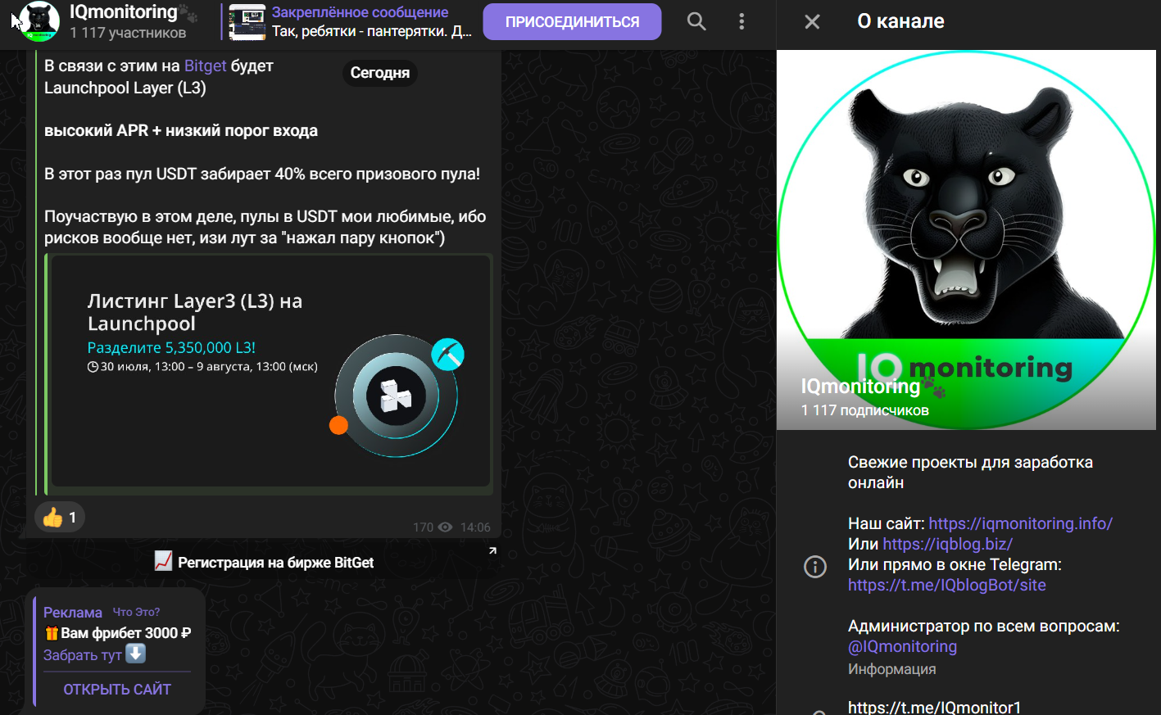Click the mining pickaxe icon in the banner

point(448,355)
